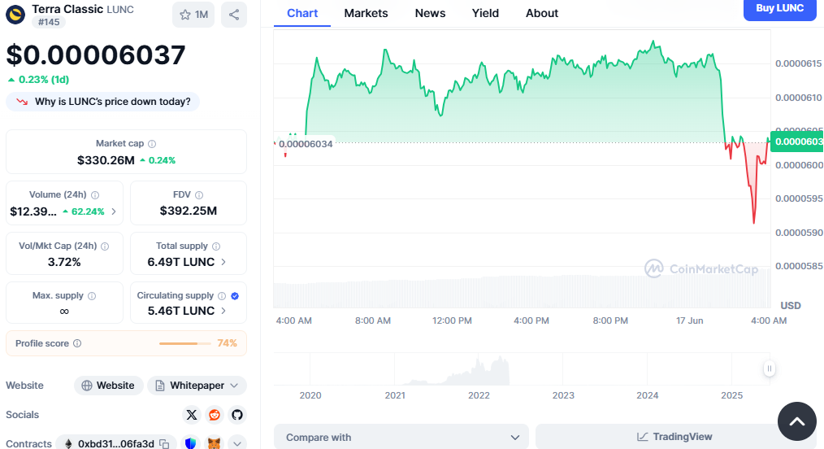Click the timeline range slider handle
This screenshot has height=449, width=824.
coord(770,368)
